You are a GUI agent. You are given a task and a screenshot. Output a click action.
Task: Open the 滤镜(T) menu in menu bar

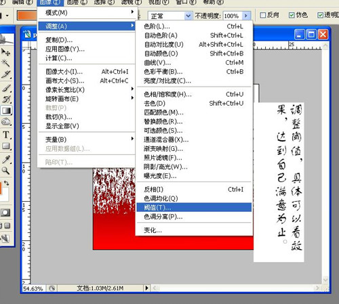click(132, 3)
